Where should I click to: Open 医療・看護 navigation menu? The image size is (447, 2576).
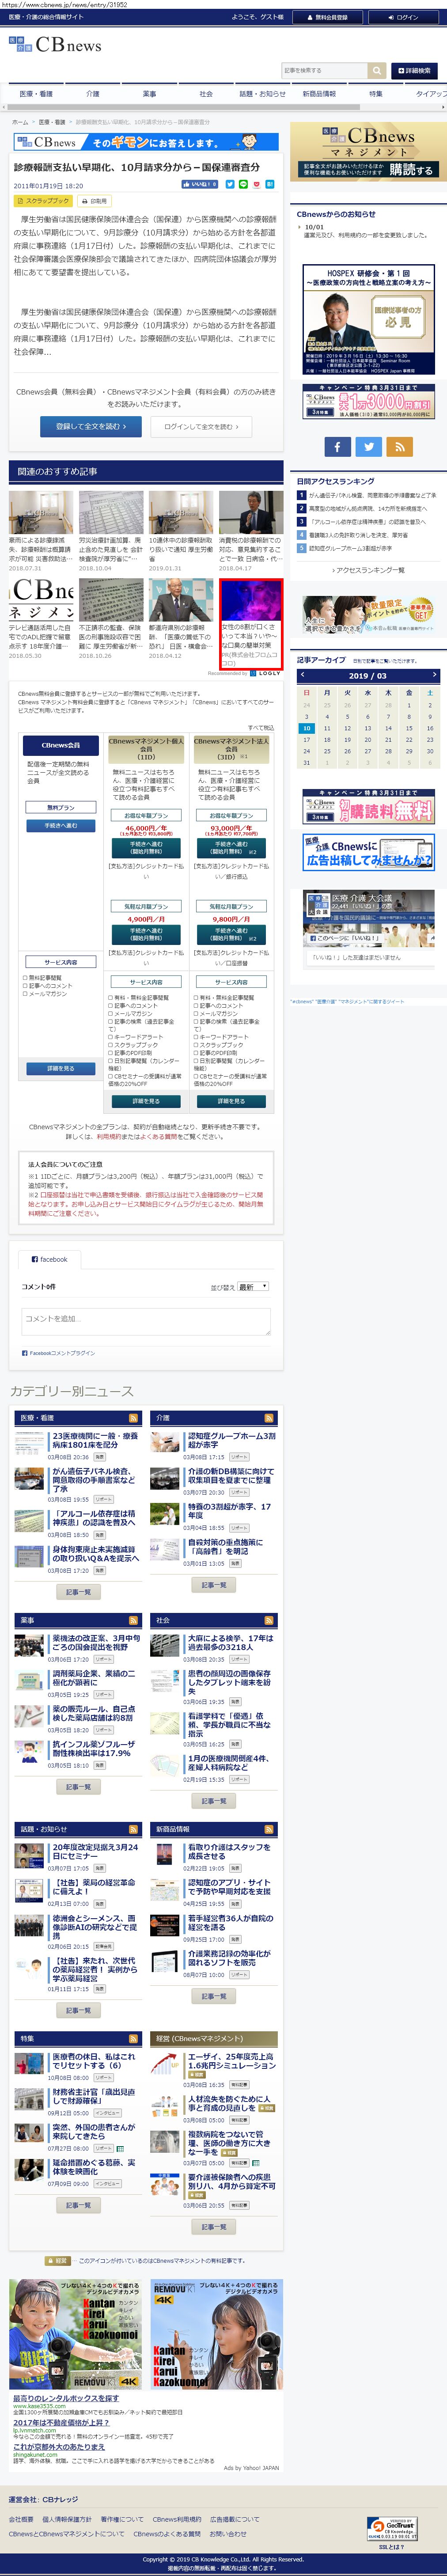pyautogui.click(x=36, y=93)
